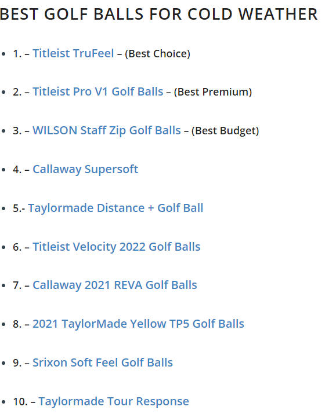The height and width of the screenshot is (414, 336).
Task: Open the Titleist Velocity 2022 Golf Balls link
Action: pos(117,247)
